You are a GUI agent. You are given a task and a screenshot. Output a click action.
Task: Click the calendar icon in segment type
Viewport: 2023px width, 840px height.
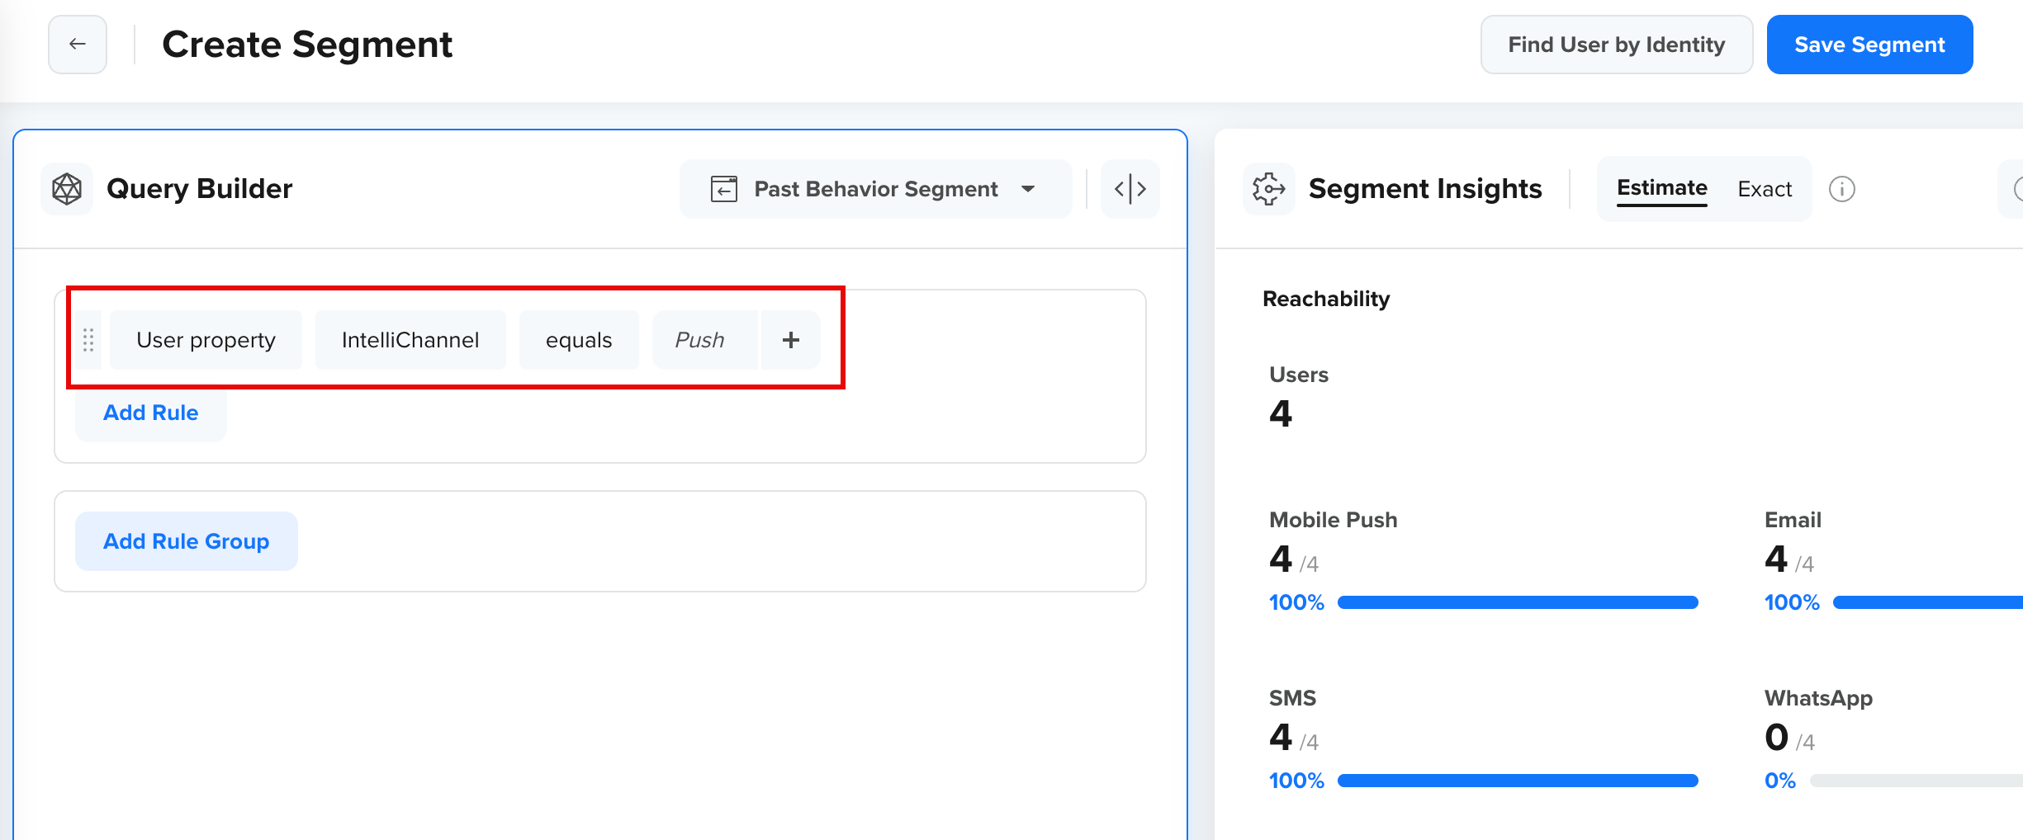(x=724, y=189)
